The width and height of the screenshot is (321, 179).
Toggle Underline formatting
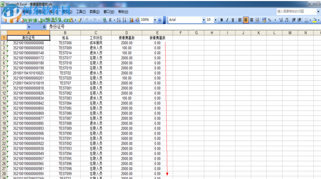[x=233, y=20]
